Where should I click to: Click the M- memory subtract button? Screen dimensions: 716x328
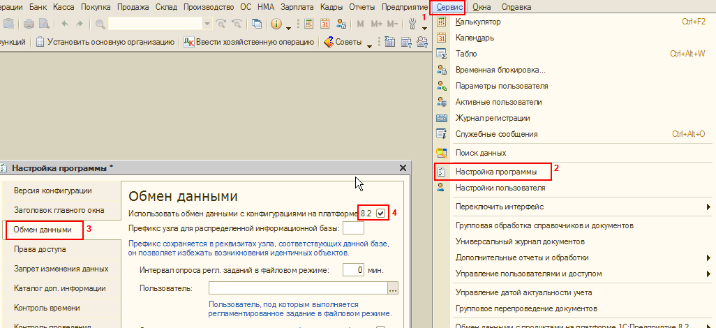tap(393, 24)
